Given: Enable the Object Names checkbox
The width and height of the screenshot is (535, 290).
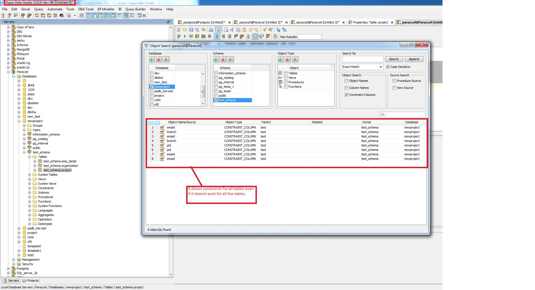Looking at the screenshot, I should click(x=347, y=81).
